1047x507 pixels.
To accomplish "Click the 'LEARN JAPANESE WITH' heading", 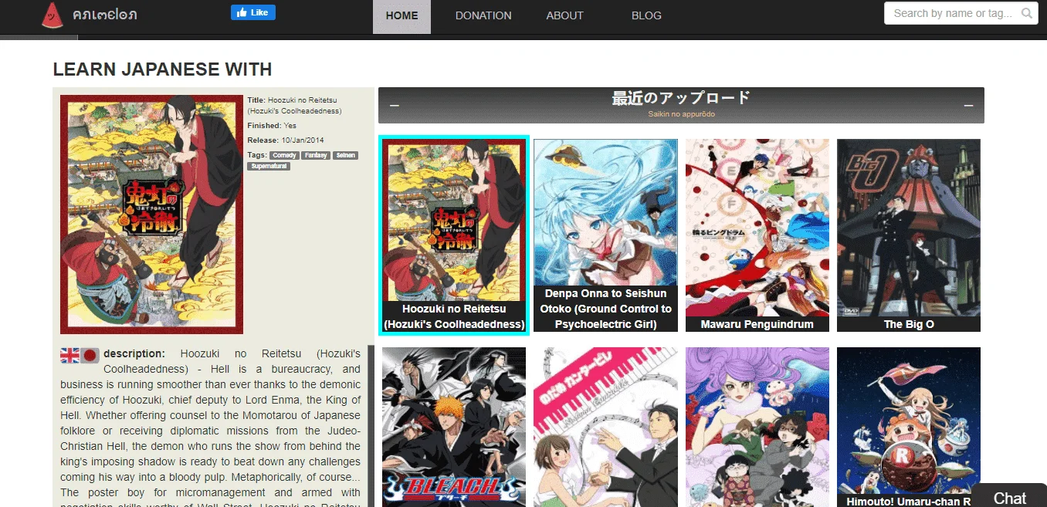I will [162, 69].
